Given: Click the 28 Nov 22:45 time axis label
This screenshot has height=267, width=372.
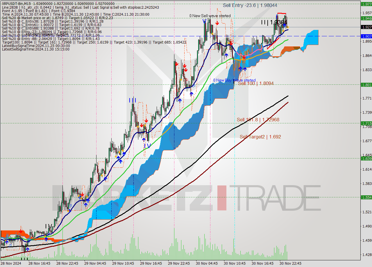Looking at the screenshot, I should pos(67,264).
